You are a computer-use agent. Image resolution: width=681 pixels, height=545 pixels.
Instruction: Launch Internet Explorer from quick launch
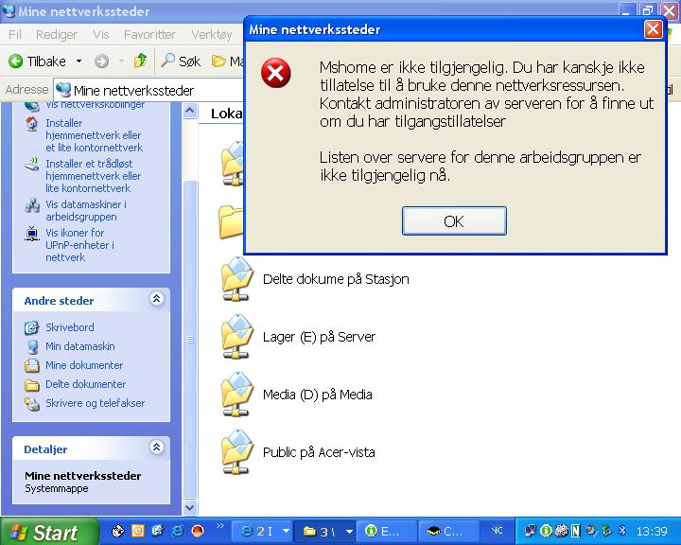pyautogui.click(x=177, y=531)
